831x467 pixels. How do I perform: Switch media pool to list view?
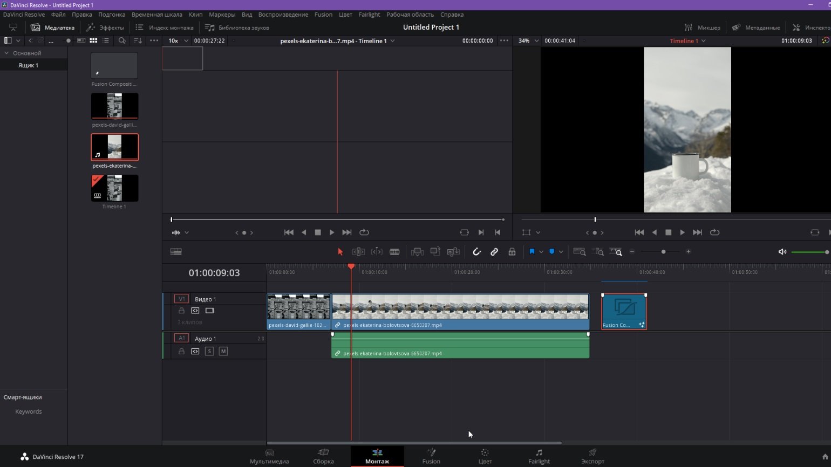(106, 40)
